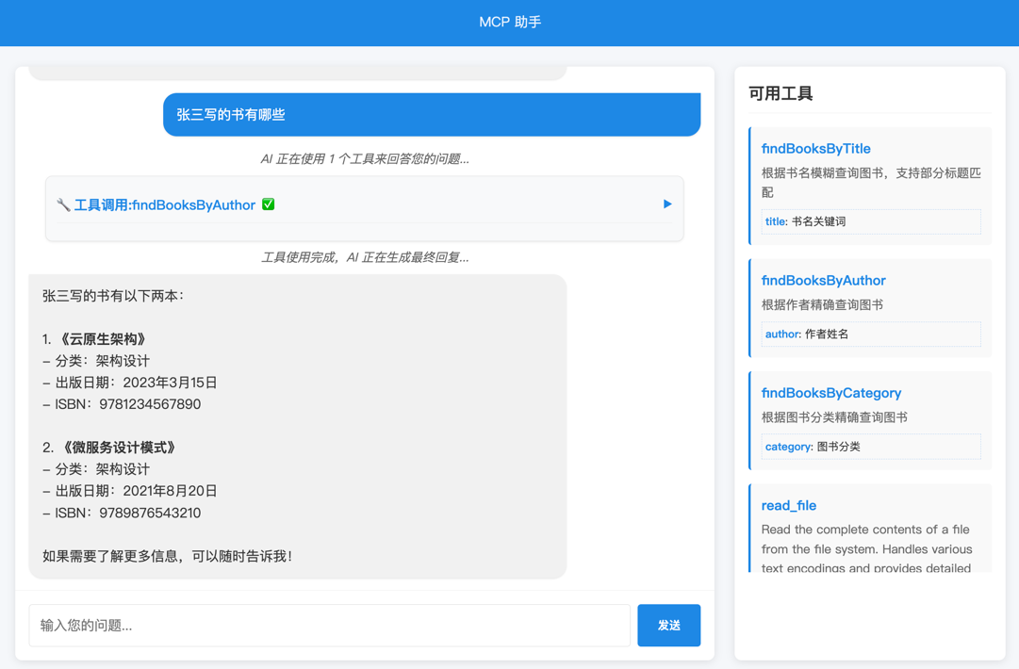Click the MCP 助手 header title

510,22
